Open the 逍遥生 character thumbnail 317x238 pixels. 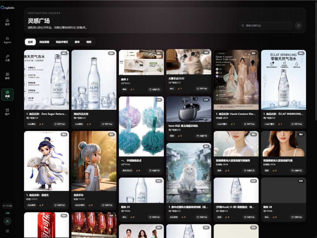46,161
